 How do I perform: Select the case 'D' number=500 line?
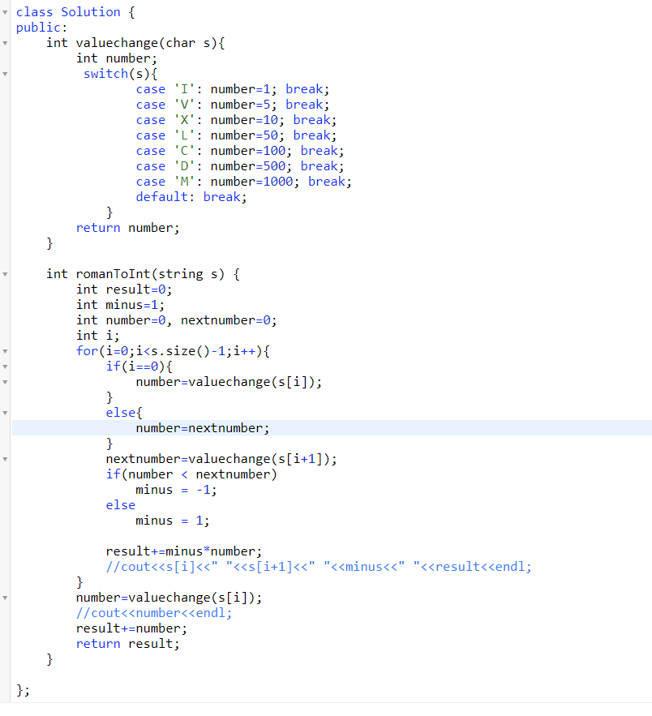(240, 166)
